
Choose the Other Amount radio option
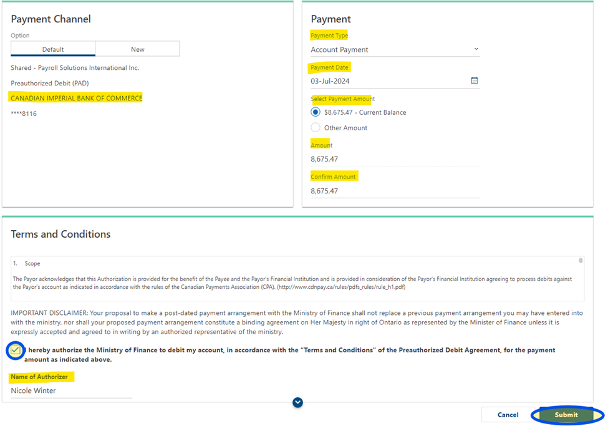[316, 128]
